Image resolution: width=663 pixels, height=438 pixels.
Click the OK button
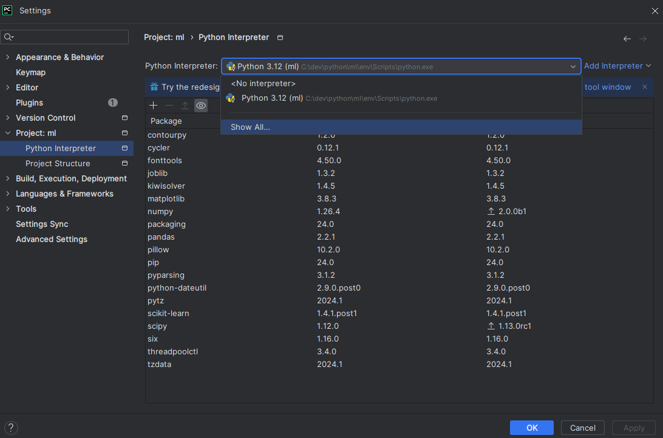[531, 428]
